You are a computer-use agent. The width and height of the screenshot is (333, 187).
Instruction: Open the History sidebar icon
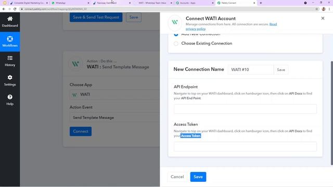10,61
